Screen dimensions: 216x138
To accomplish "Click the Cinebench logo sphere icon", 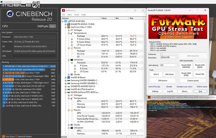I will [x=10, y=14].
